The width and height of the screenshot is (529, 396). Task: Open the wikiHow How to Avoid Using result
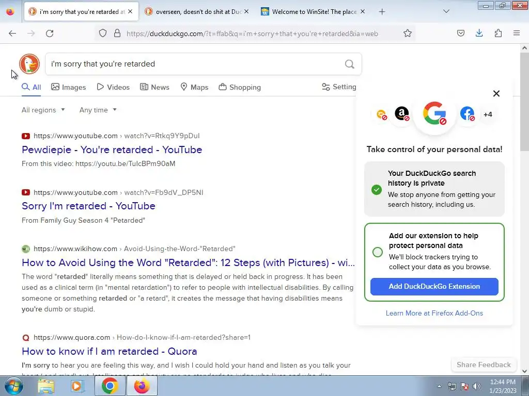[x=188, y=262]
